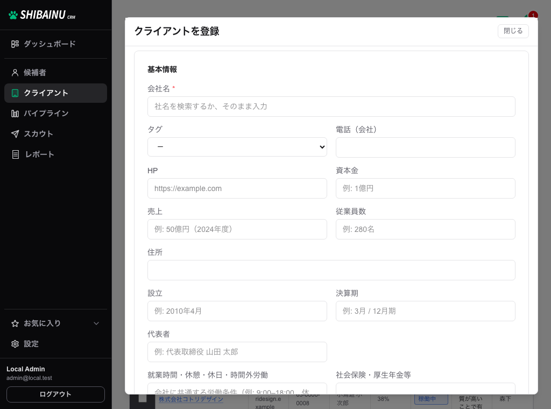Click the Local Admin user name
Viewport: 551px width, 409px height.
point(26,369)
